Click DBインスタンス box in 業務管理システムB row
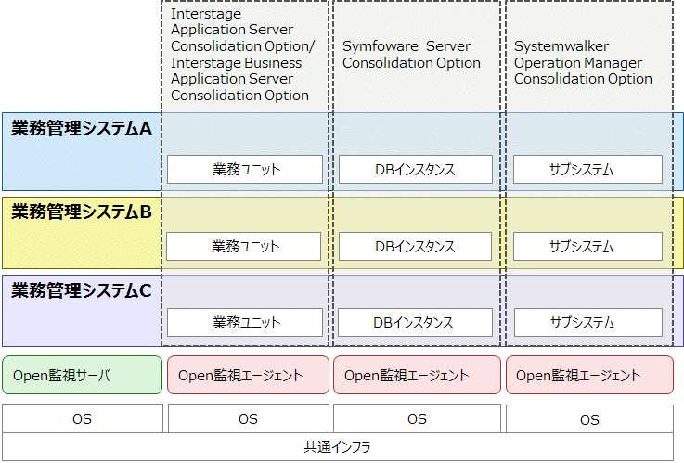 point(415,246)
